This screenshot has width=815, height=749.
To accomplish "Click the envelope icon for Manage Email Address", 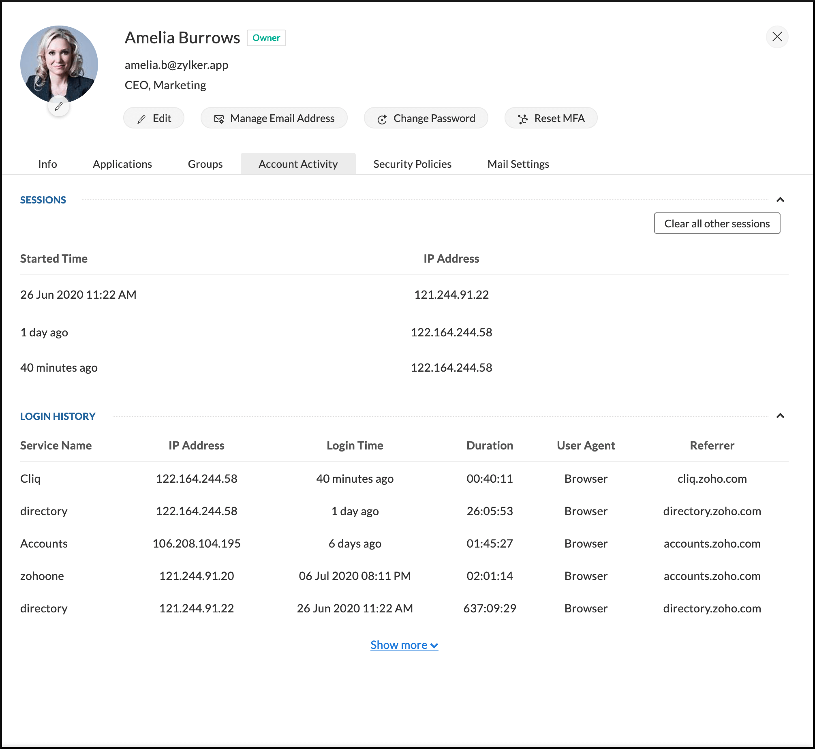I will point(219,119).
